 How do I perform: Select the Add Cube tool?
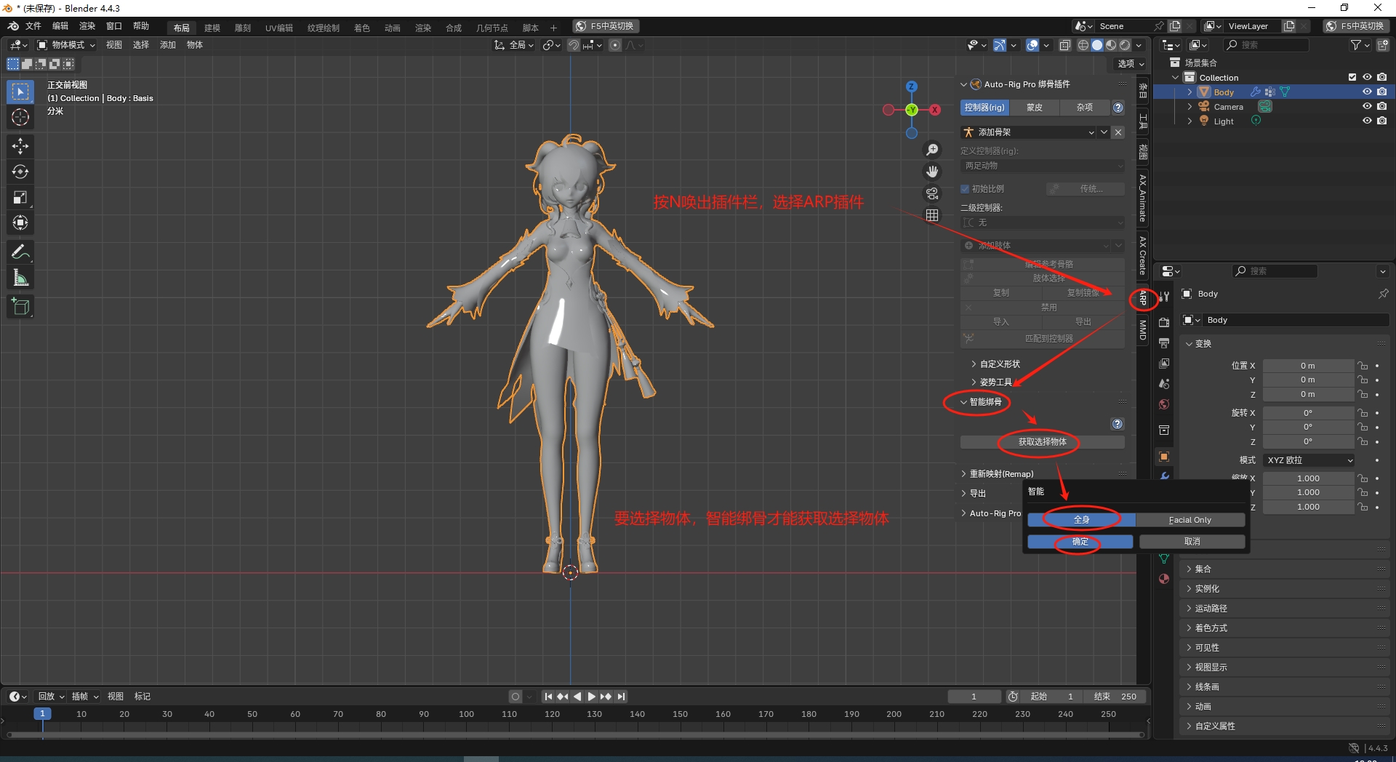click(20, 307)
